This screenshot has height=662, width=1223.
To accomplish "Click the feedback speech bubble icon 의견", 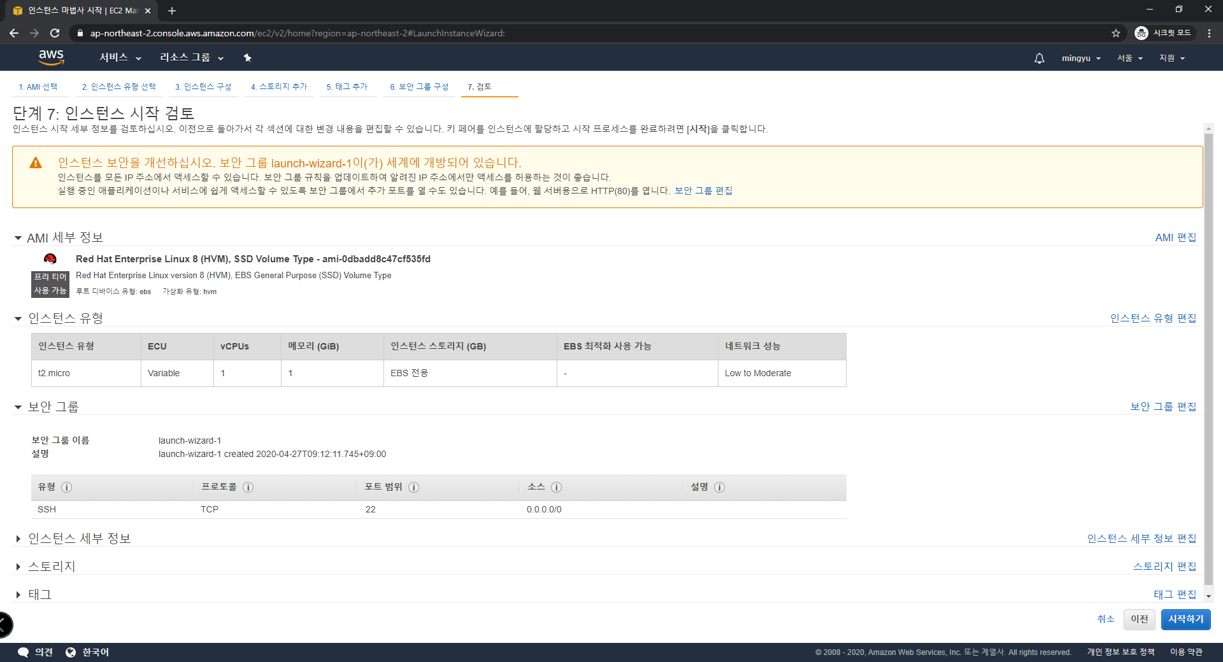I will click(x=24, y=652).
